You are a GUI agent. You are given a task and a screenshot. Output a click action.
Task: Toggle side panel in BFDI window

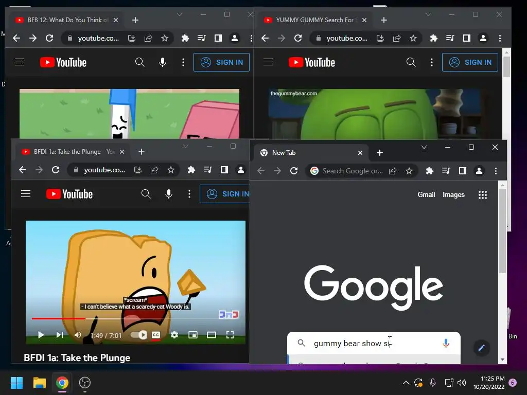pyautogui.click(x=224, y=170)
